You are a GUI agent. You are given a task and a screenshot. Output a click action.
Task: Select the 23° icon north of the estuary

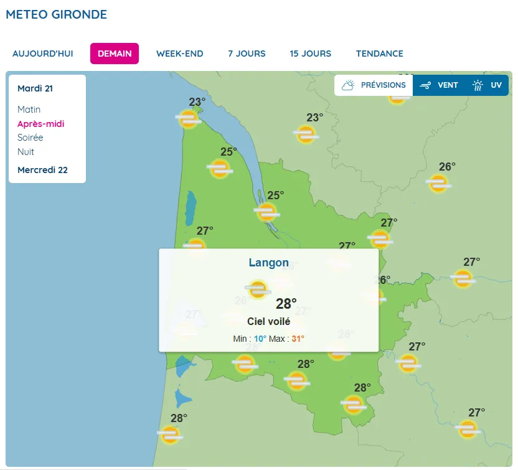[306, 134]
